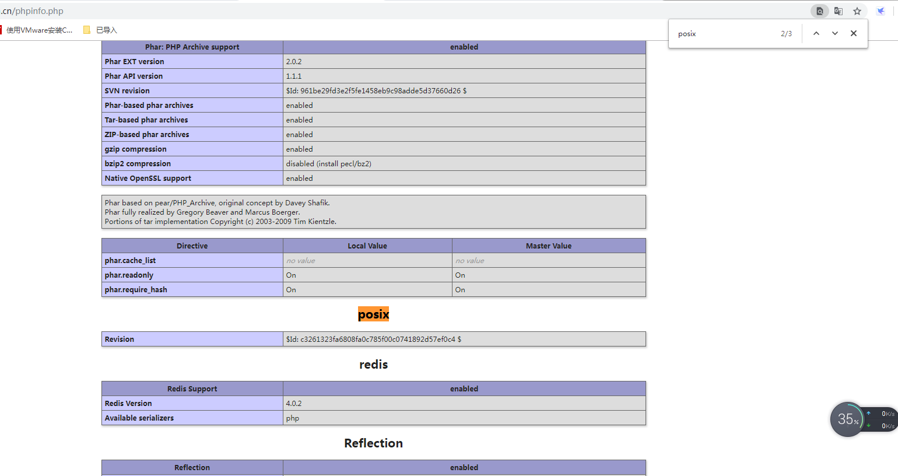Open the blue bird extension icon
The height and width of the screenshot is (476, 898).
(x=881, y=11)
